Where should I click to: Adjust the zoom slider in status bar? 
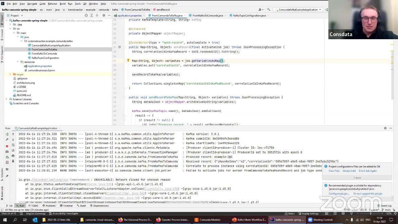coord(371,214)
